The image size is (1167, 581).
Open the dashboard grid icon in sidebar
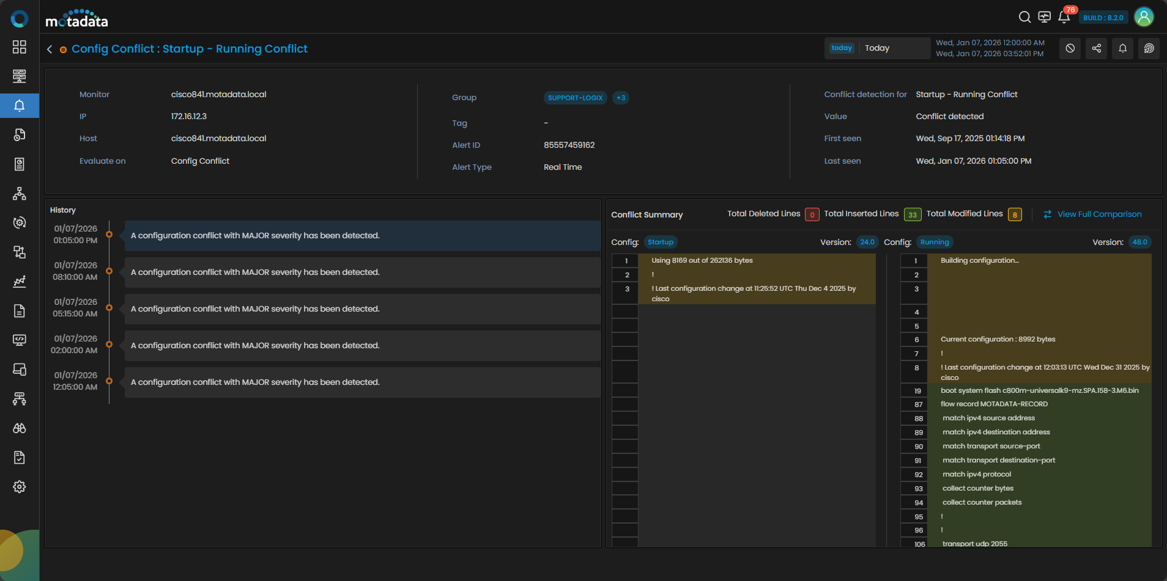[x=20, y=47]
